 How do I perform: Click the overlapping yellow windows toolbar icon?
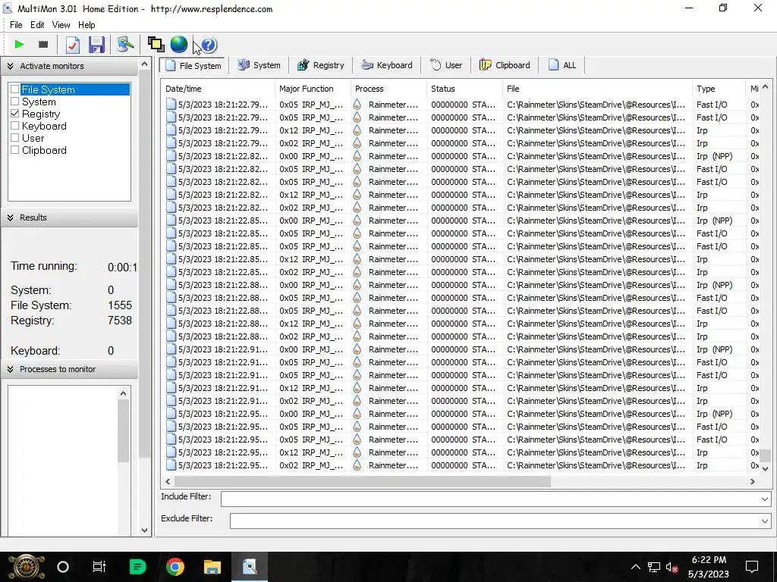pyautogui.click(x=156, y=45)
